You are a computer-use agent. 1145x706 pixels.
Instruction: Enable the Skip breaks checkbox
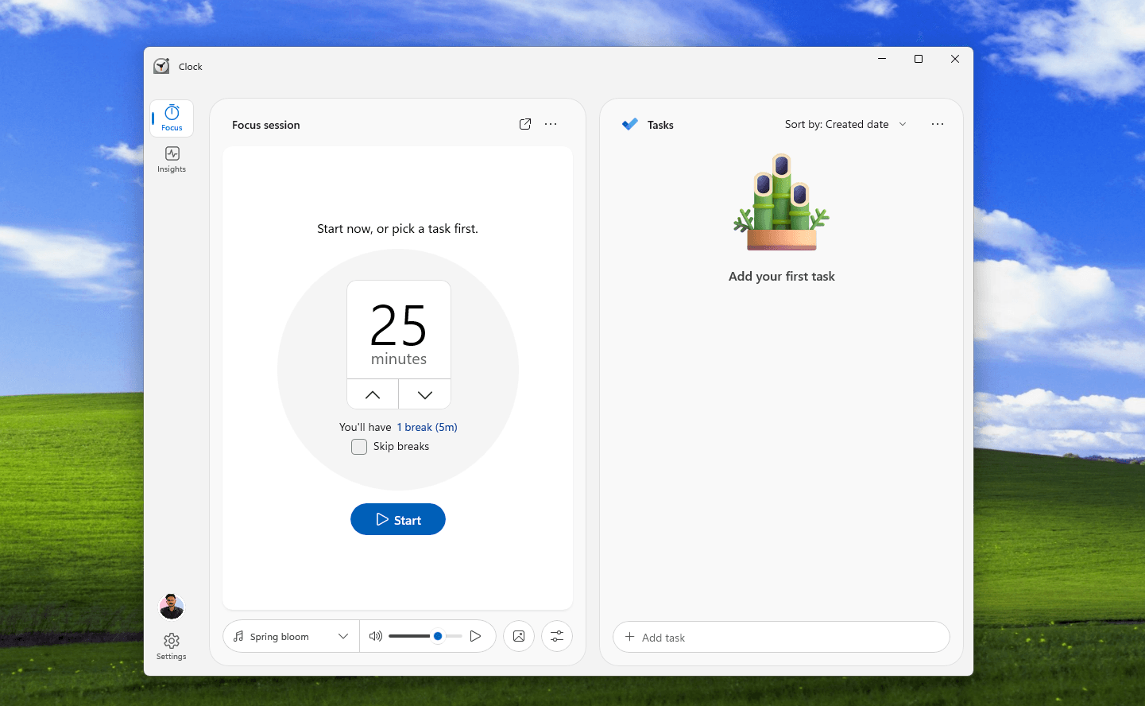(359, 446)
